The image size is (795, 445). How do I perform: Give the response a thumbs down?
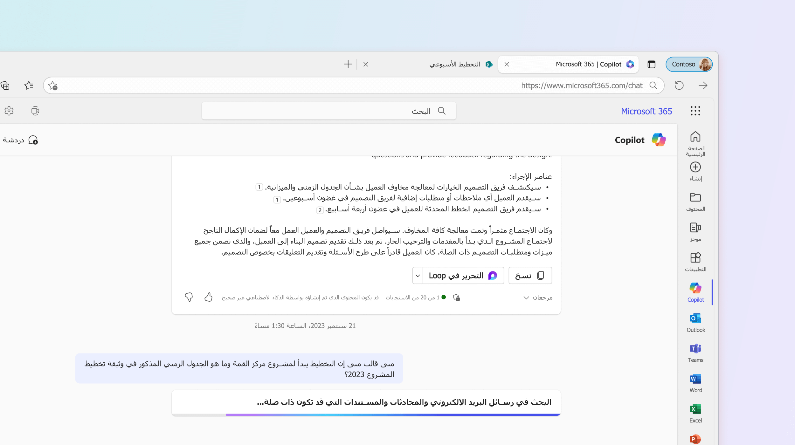pos(189,297)
